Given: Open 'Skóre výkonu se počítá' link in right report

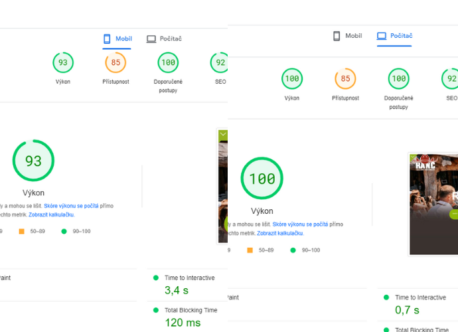Looking at the screenshot, I should 300,224.
